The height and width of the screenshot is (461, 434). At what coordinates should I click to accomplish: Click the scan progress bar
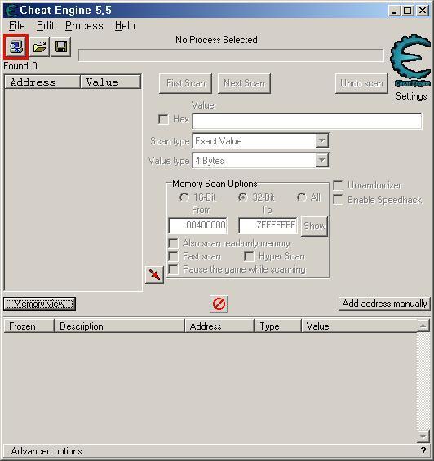pos(231,55)
